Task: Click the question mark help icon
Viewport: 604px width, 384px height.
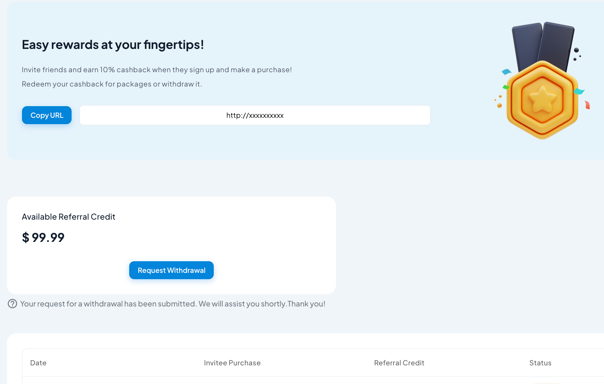Action: (12, 304)
